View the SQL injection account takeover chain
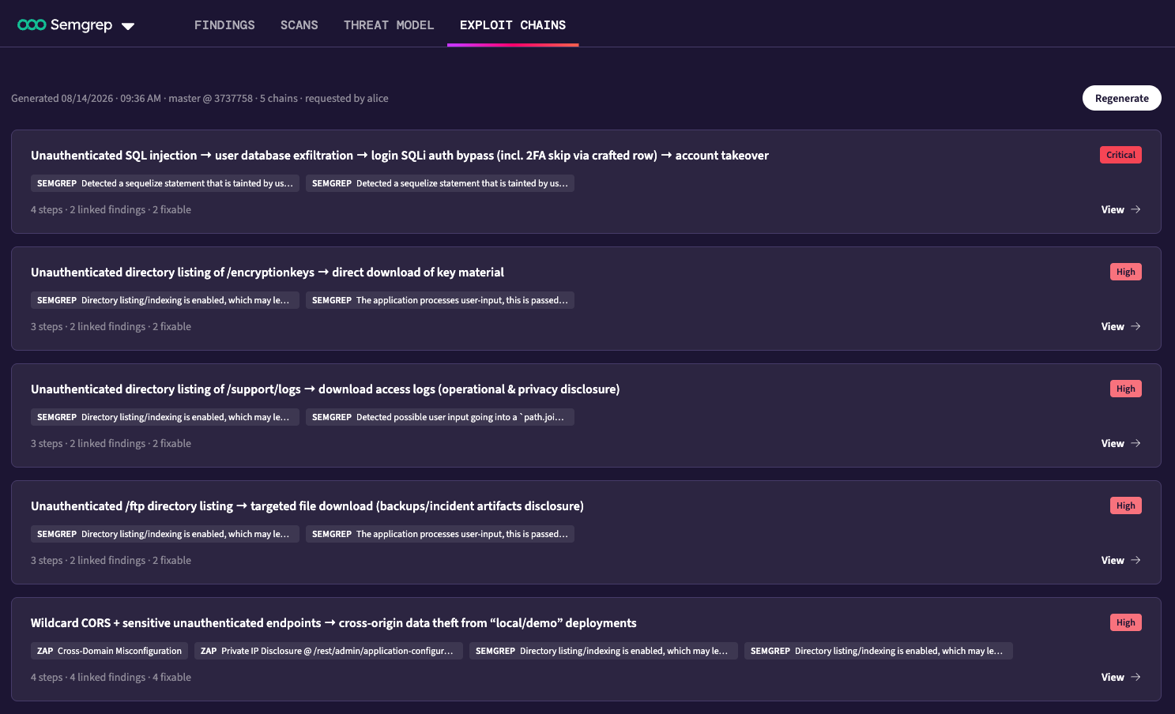The image size is (1175, 714). (x=1120, y=209)
